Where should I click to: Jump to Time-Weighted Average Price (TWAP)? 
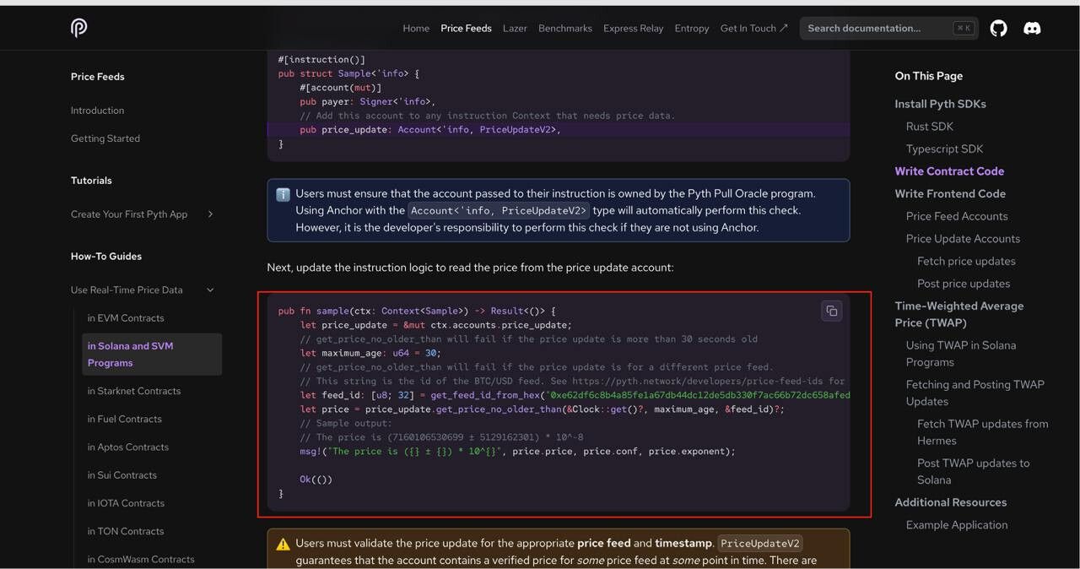[x=959, y=314]
